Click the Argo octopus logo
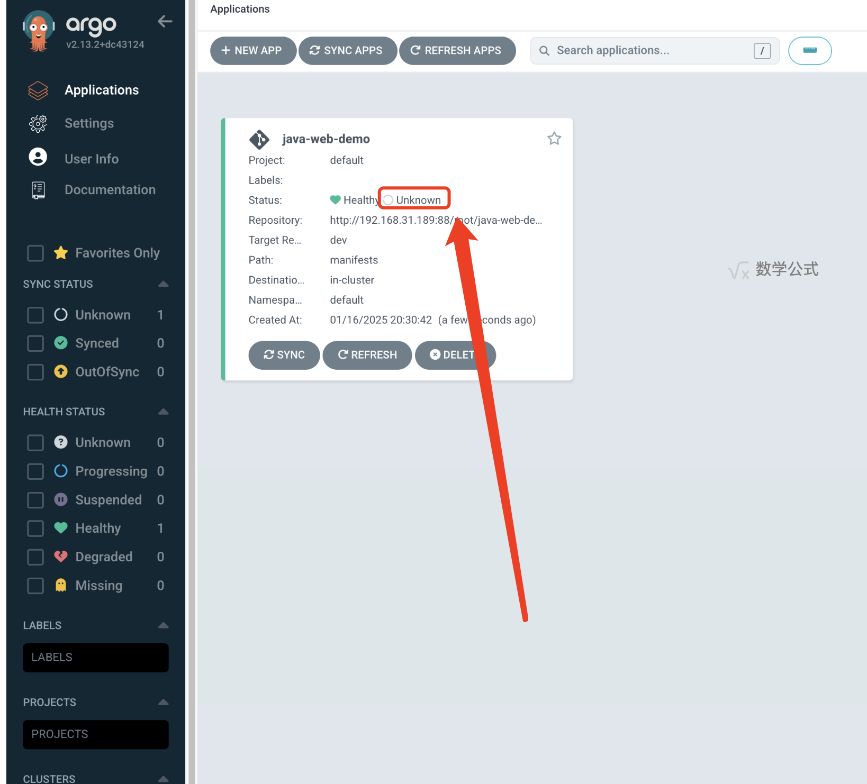867x784 pixels. click(x=39, y=30)
